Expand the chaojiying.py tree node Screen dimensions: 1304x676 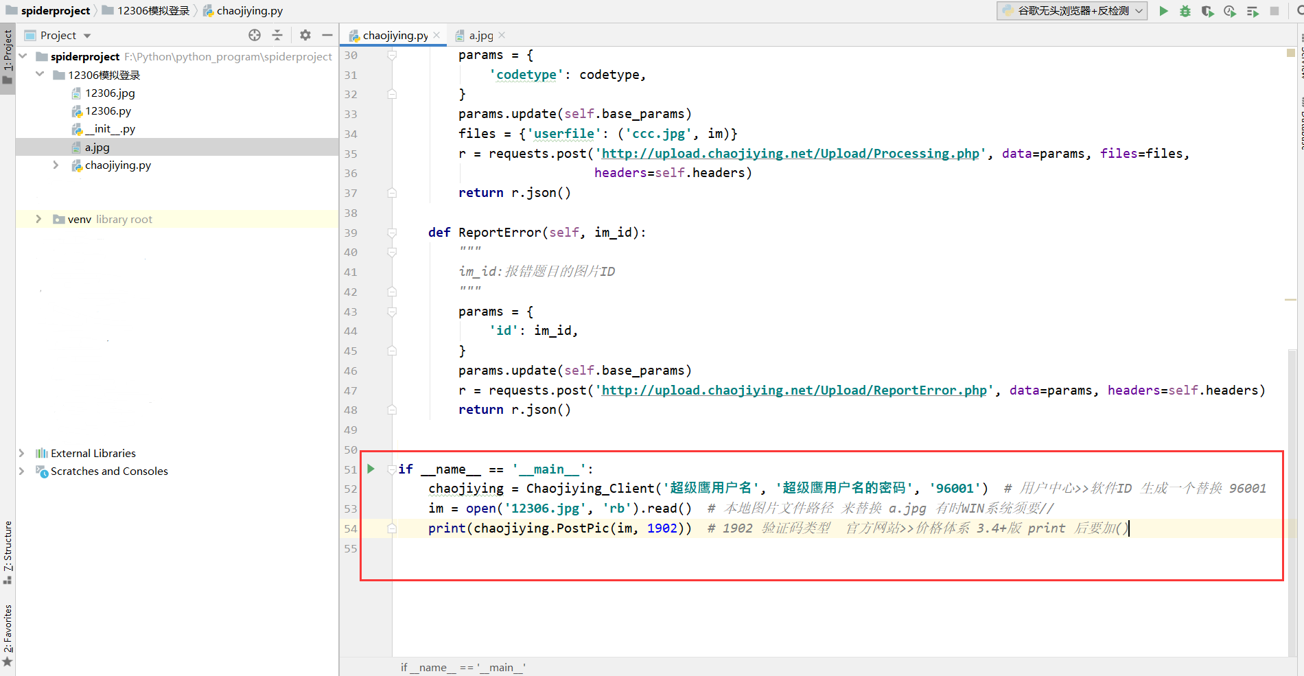pyautogui.click(x=56, y=165)
